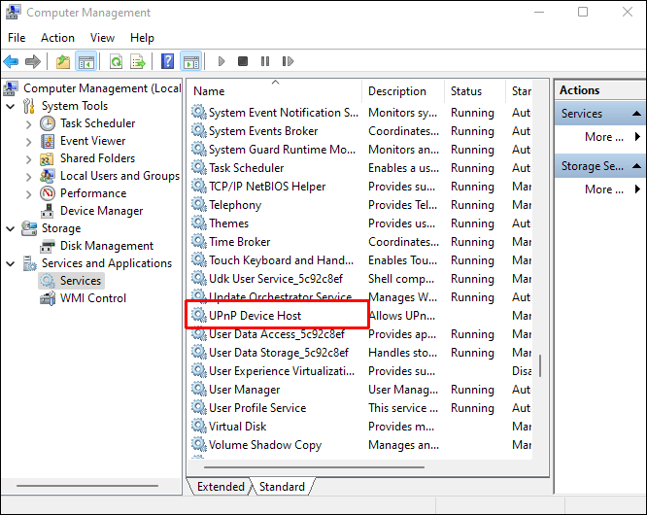647x515 pixels.
Task: Open Help with the question mark icon
Action: coord(167,62)
